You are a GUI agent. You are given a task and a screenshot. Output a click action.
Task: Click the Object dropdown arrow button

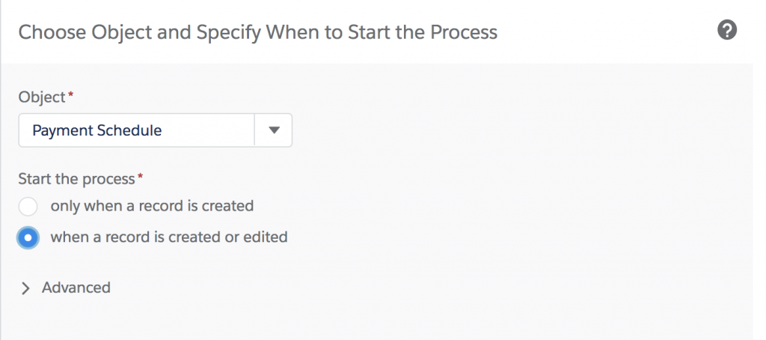point(274,130)
